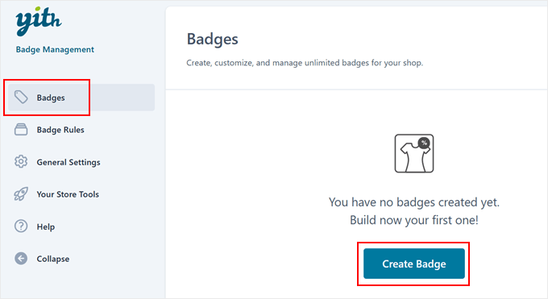Click the General Settings gear icon

pyautogui.click(x=21, y=161)
